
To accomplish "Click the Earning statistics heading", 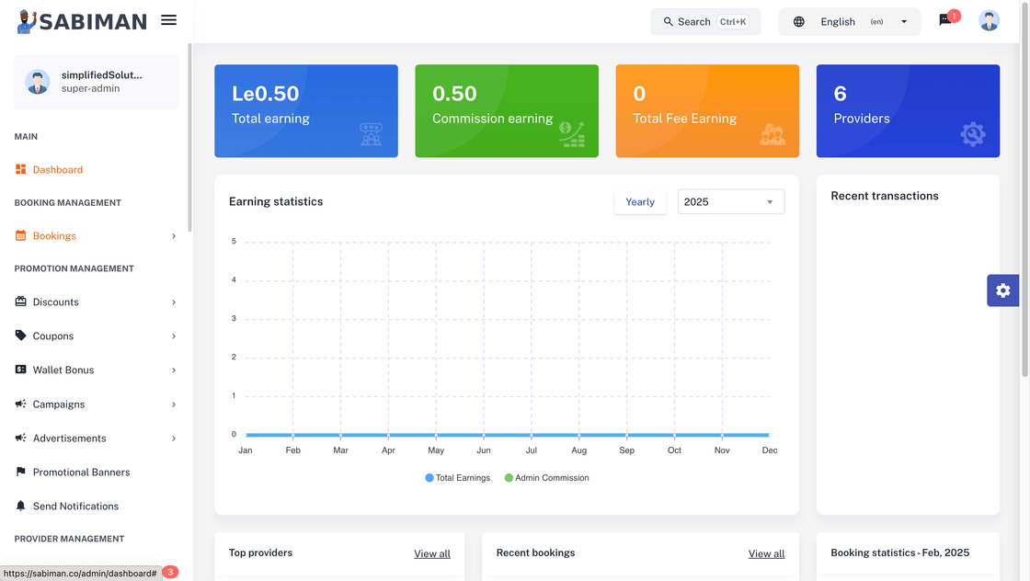I will click(x=276, y=201).
